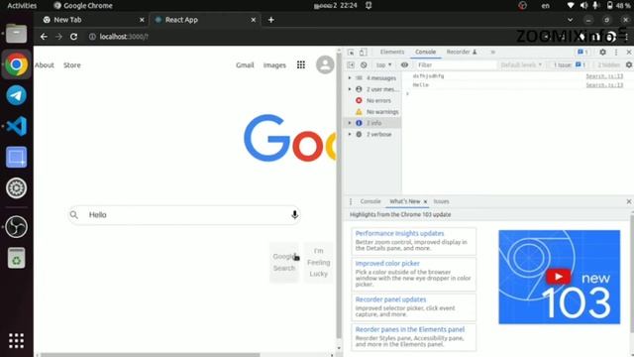
Task: Switch to the Elements tab
Action: tap(392, 52)
